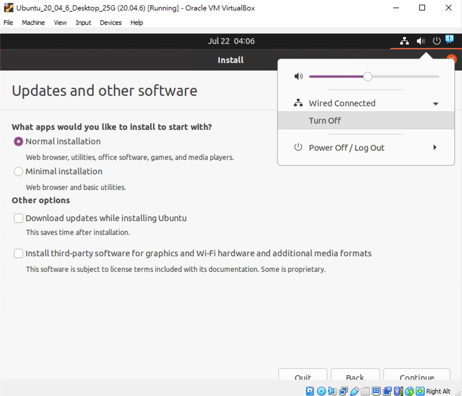The height and width of the screenshot is (396, 462).
Task: Click the green arrow keyboard capture icon
Action: point(420,391)
